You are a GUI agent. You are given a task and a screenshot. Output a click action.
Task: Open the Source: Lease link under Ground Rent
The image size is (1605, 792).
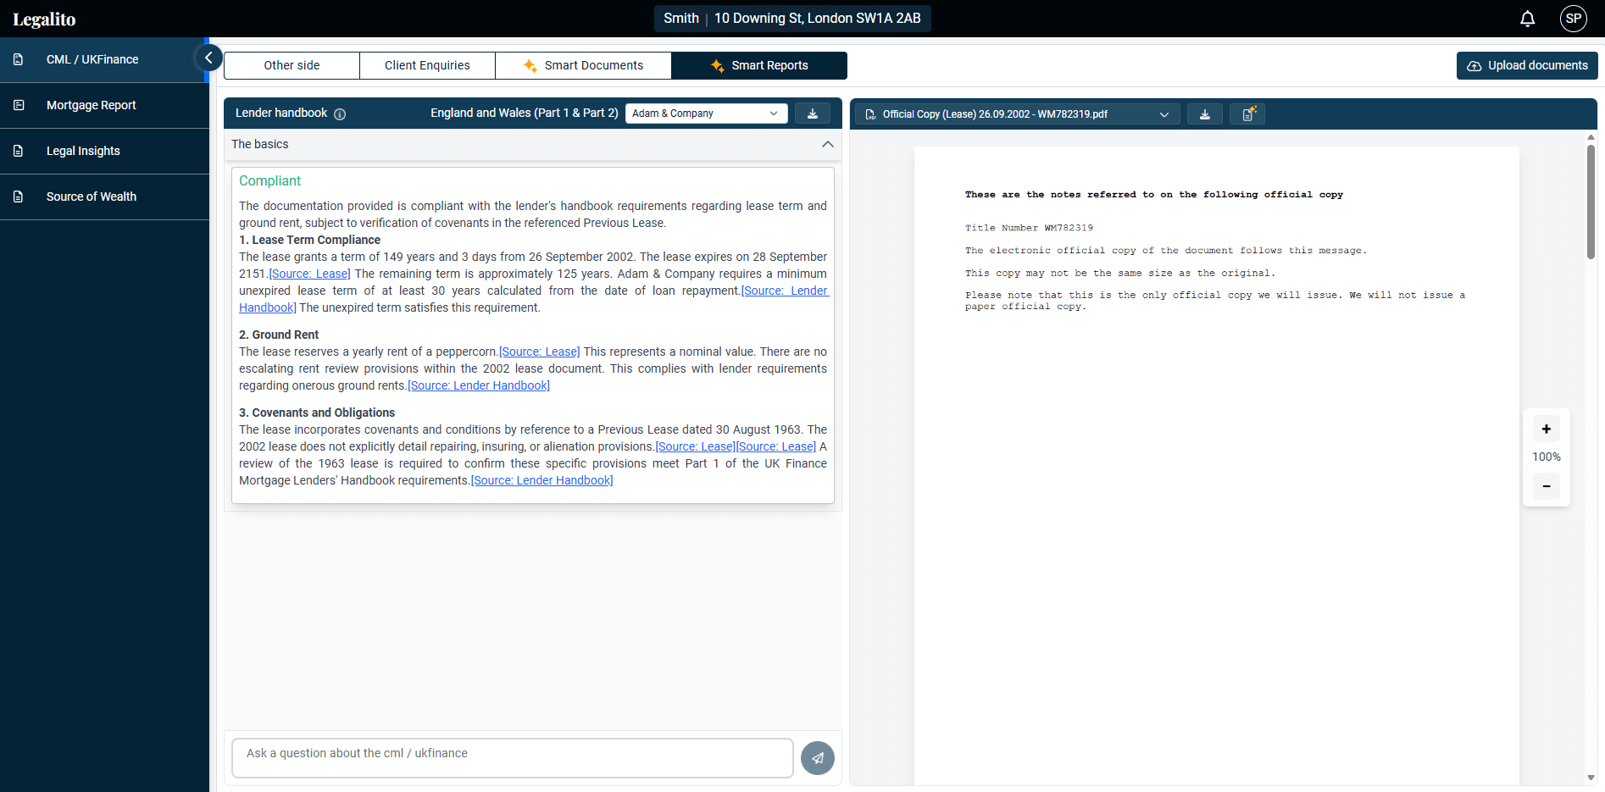540,352
